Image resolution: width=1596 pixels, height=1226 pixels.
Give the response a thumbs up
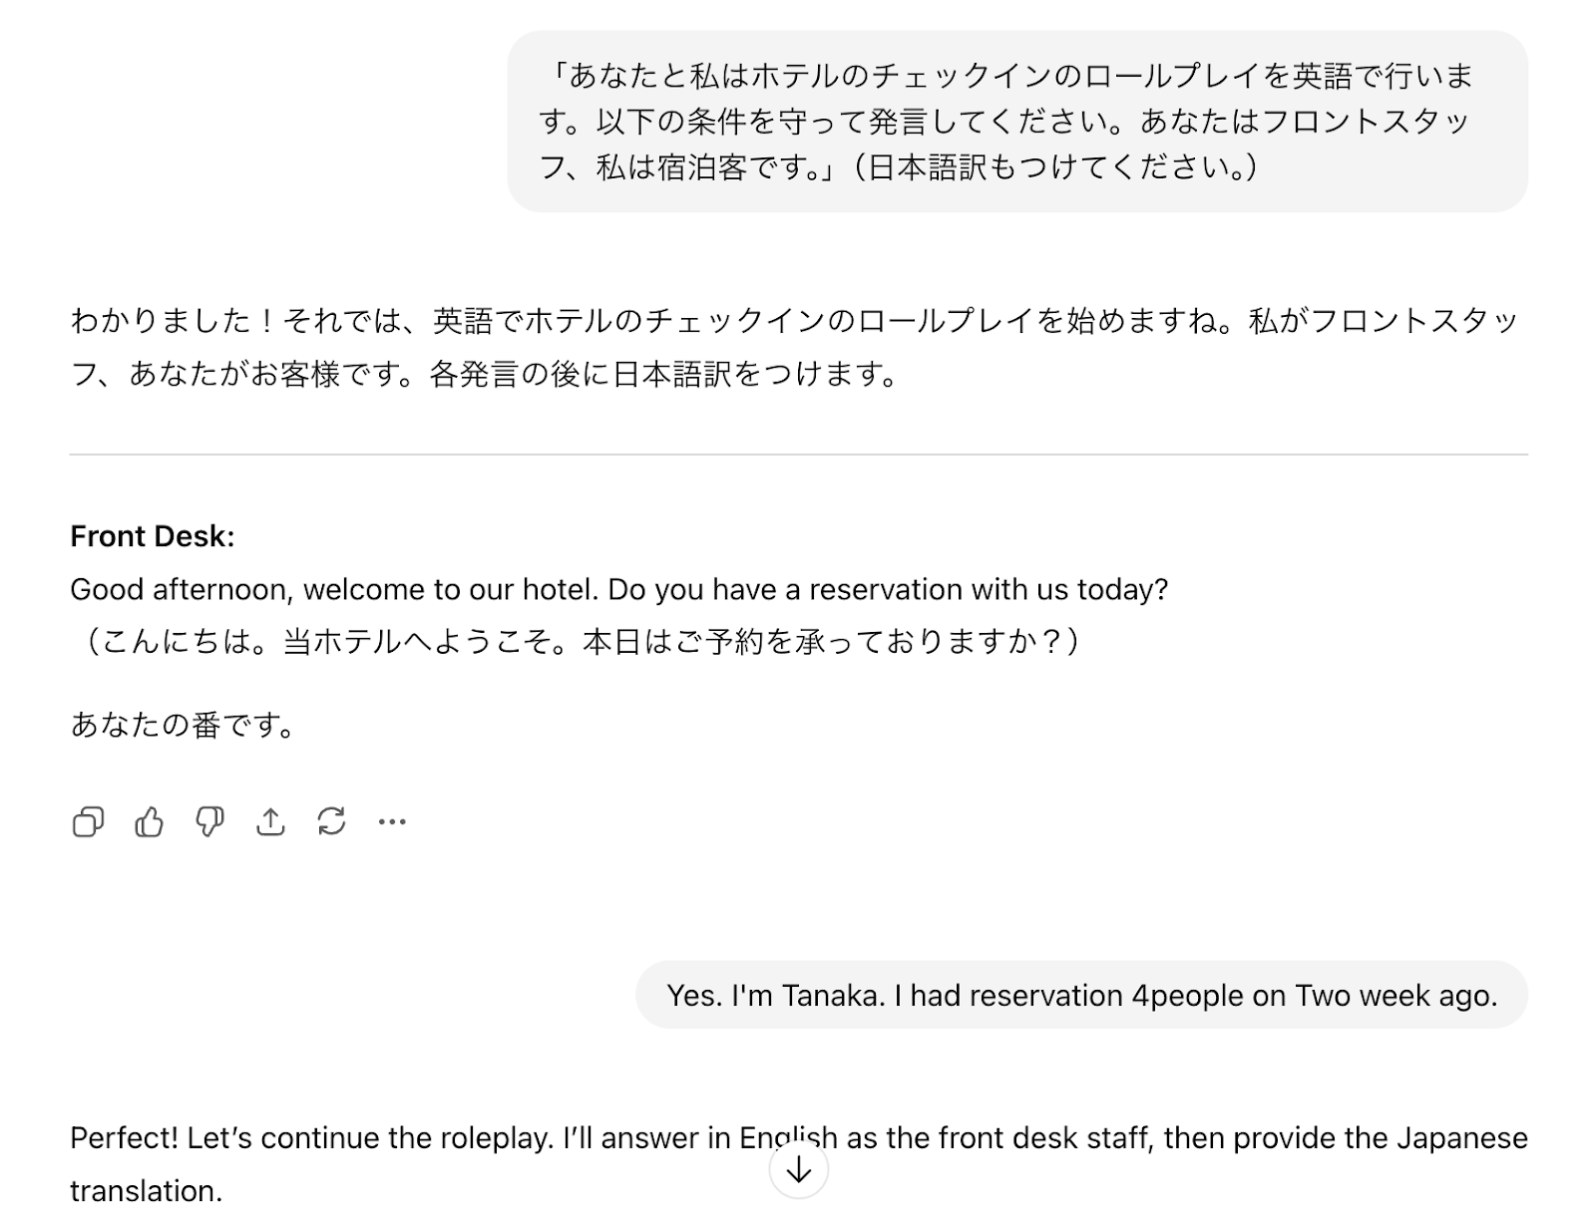pos(149,822)
